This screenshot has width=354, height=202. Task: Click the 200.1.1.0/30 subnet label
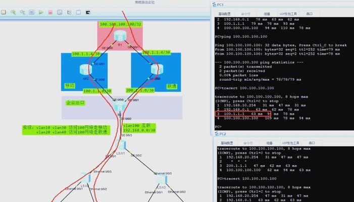pos(140,90)
